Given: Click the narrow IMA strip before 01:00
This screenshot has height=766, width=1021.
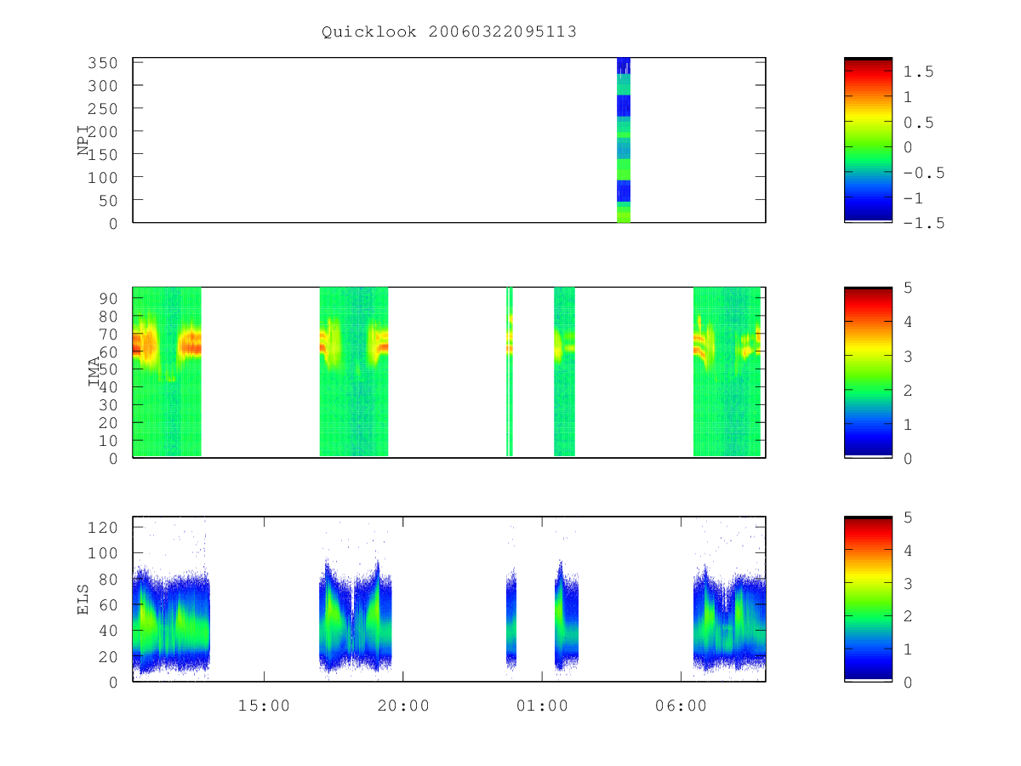Looking at the screenshot, I should coord(510,372).
